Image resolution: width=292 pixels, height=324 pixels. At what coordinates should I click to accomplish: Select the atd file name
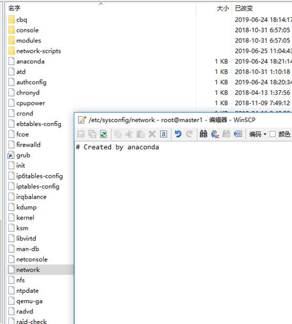[x=21, y=72]
